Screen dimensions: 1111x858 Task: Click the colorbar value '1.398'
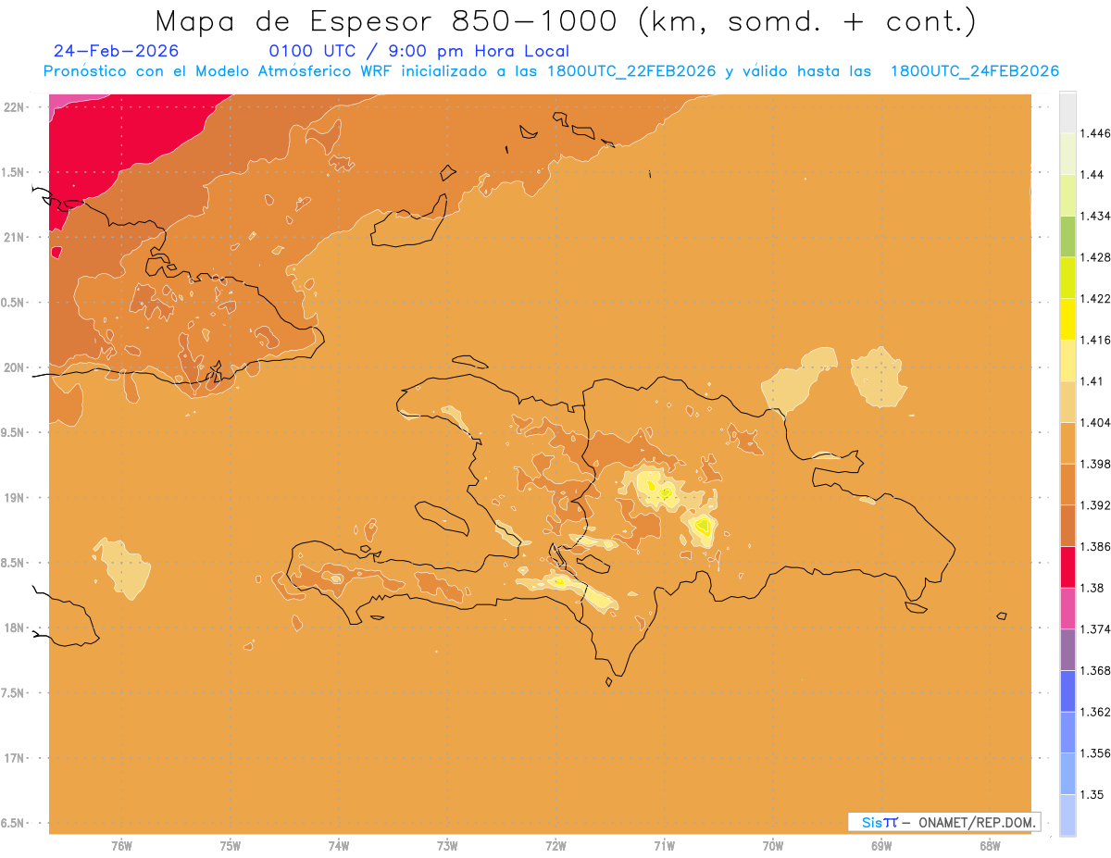pyautogui.click(x=1096, y=464)
